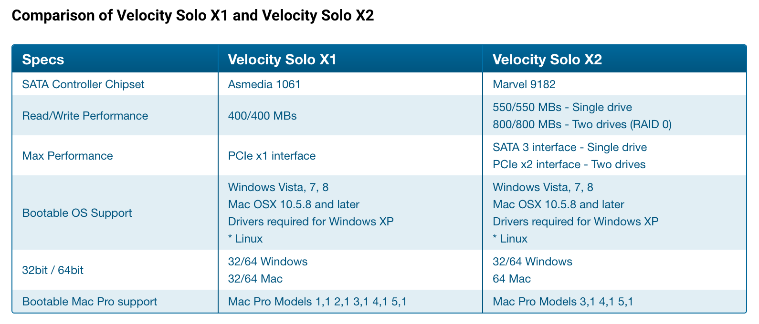Screen dimensions: 759x324
Task: Click the Specs column header
Action: coord(43,60)
